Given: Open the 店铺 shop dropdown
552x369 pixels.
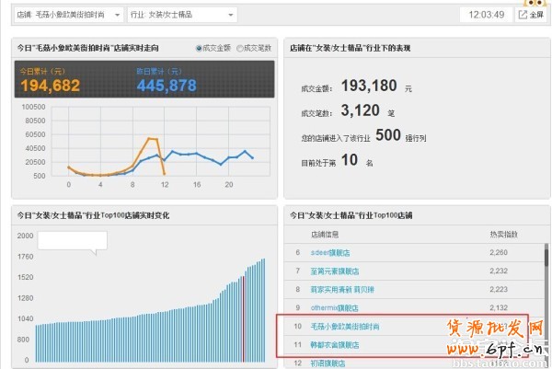Looking at the screenshot, I should coord(69,15).
